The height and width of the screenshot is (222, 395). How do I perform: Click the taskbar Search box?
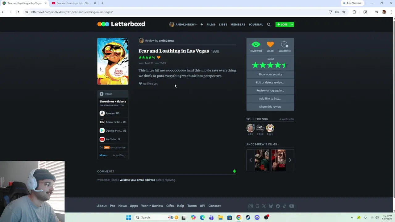click(157, 217)
